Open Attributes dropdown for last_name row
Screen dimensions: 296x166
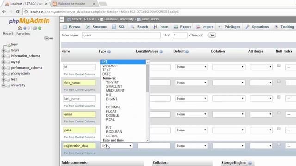pyautogui.click(x=261, y=99)
